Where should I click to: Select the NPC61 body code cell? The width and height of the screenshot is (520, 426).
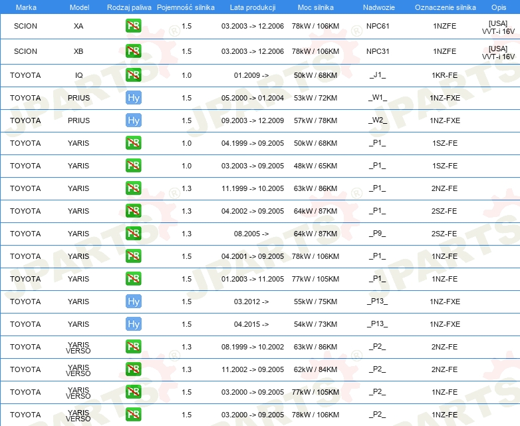(x=378, y=26)
